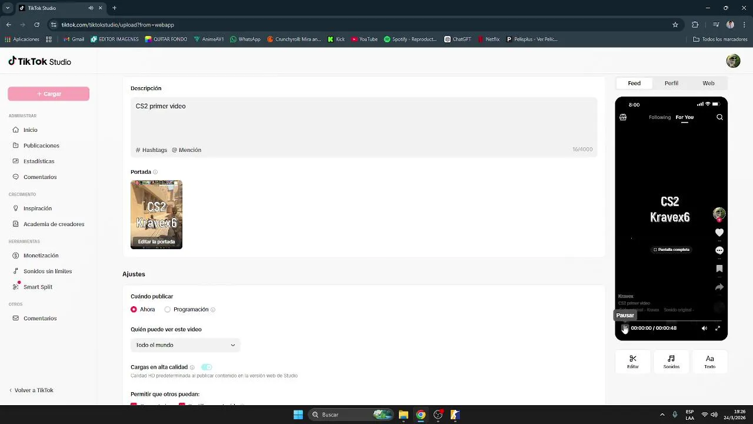Open the Sonidos music tool
The width and height of the screenshot is (753, 424).
[x=671, y=362]
